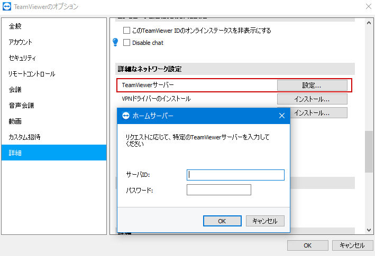The image size is (375, 256).
Task: Click scrollbar up arrow in options panel
Action: [x=369, y=23]
